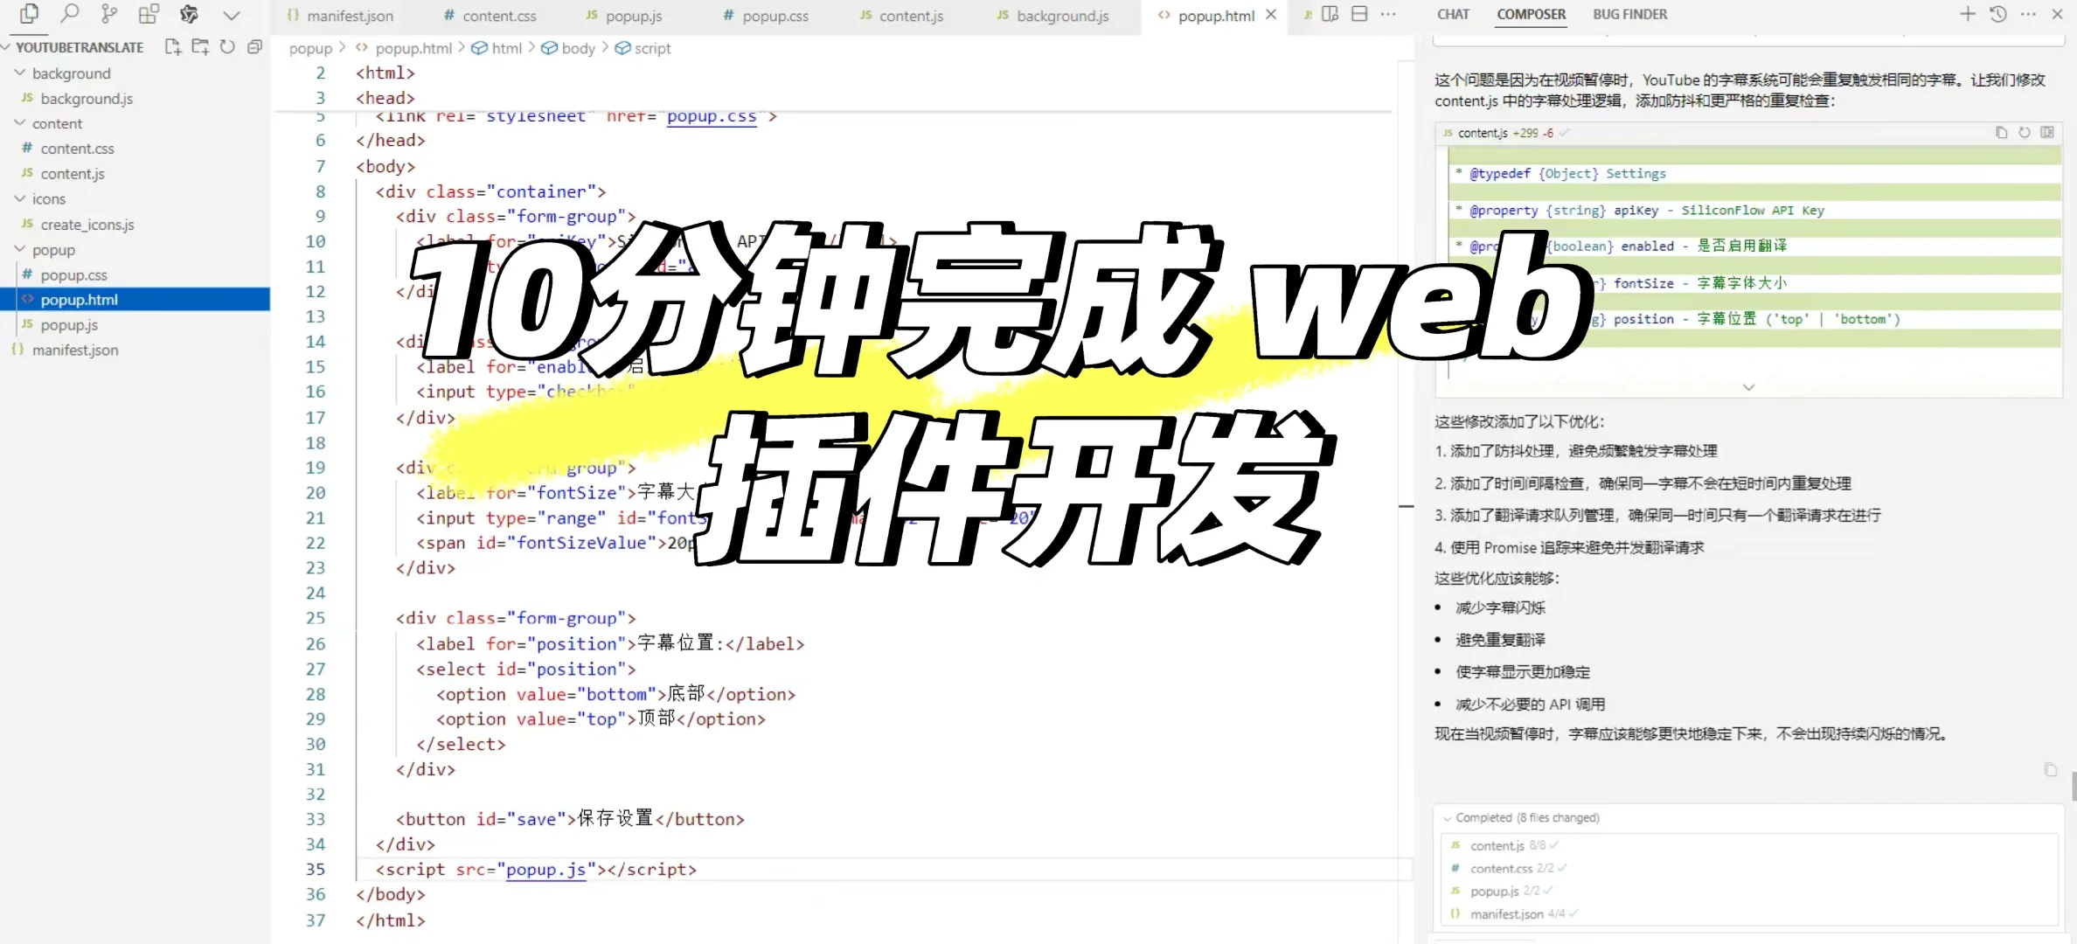Click the New File icon in Explorer

(172, 47)
